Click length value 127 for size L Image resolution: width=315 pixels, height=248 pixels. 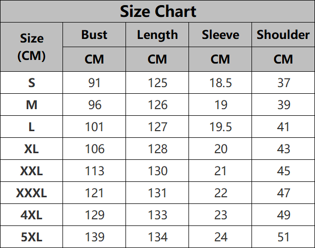pyautogui.click(x=158, y=127)
